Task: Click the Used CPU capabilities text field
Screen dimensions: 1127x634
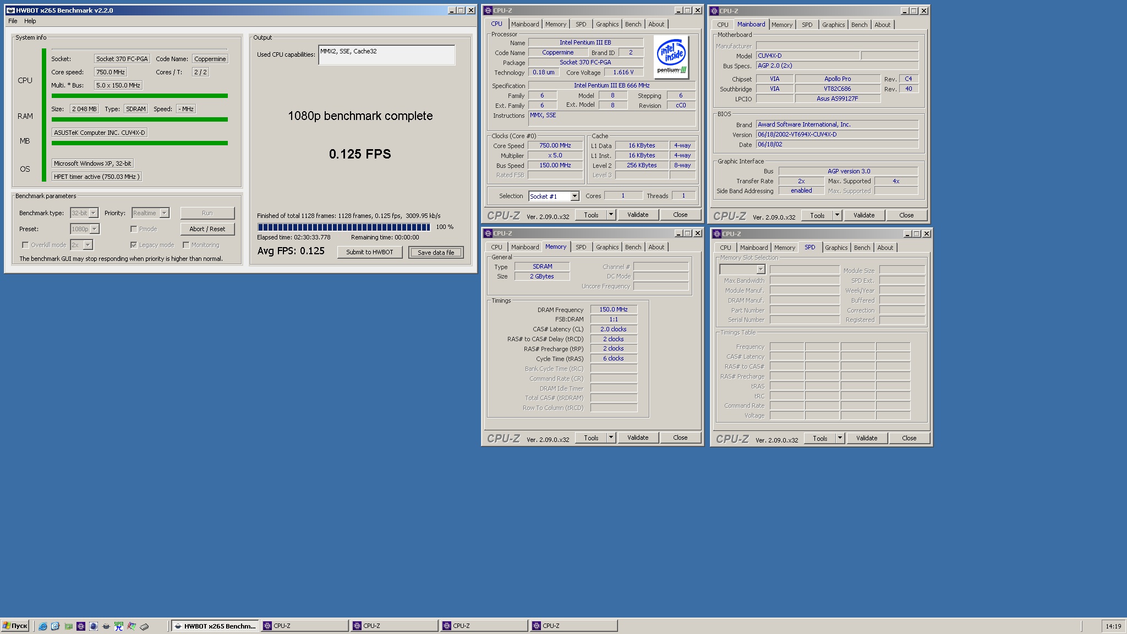Action: click(x=386, y=54)
